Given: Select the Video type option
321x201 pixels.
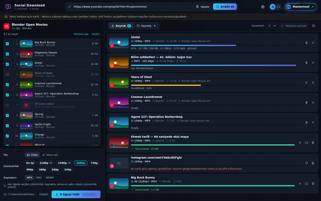Looking at the screenshot, I should [33, 155].
